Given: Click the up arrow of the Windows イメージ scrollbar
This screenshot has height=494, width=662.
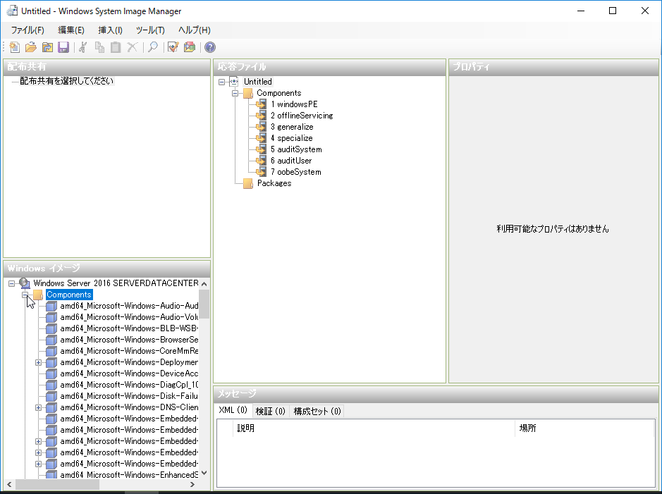Looking at the screenshot, I should point(204,284).
